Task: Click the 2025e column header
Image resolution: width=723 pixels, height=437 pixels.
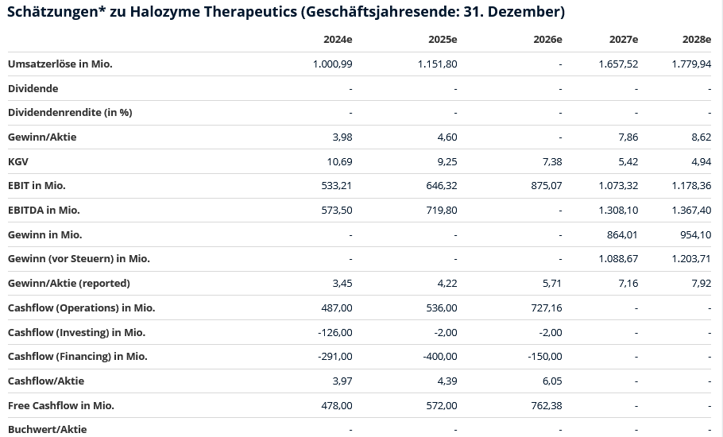Action: click(x=443, y=40)
